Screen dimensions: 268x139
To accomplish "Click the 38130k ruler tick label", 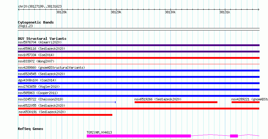I will click(x=170, y=12).
